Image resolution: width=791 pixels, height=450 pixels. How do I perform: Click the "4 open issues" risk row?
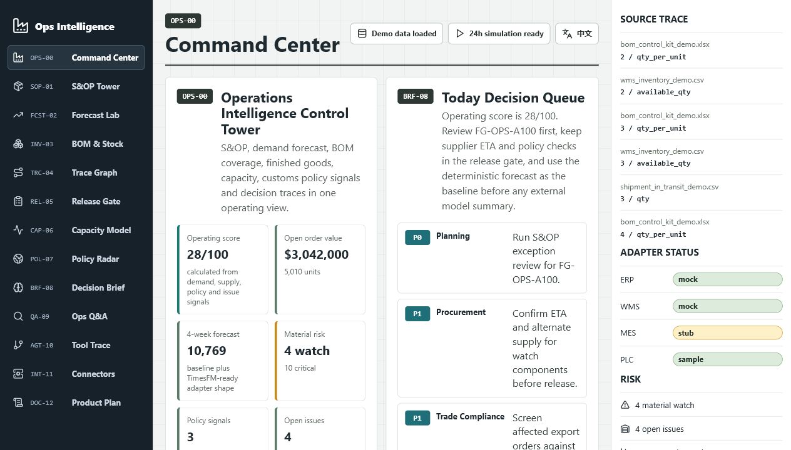tap(702, 429)
